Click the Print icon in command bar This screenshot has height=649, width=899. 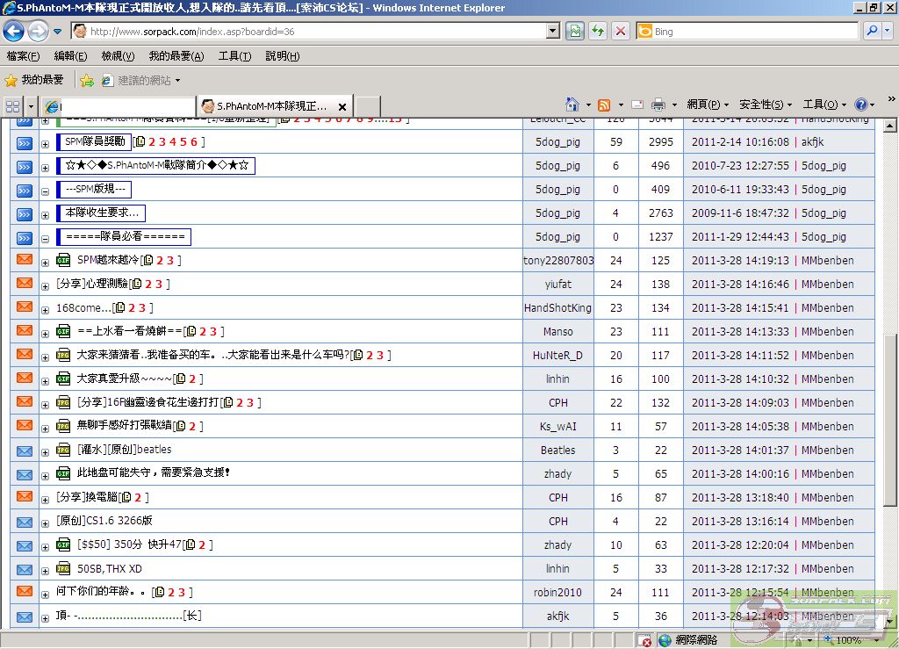click(x=658, y=105)
